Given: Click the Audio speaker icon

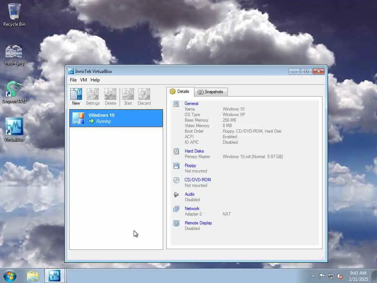Looking at the screenshot, I should click(x=176, y=195).
